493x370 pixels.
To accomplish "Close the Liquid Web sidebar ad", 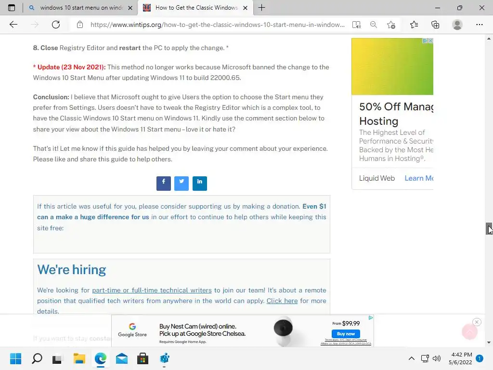I will click(431, 40).
